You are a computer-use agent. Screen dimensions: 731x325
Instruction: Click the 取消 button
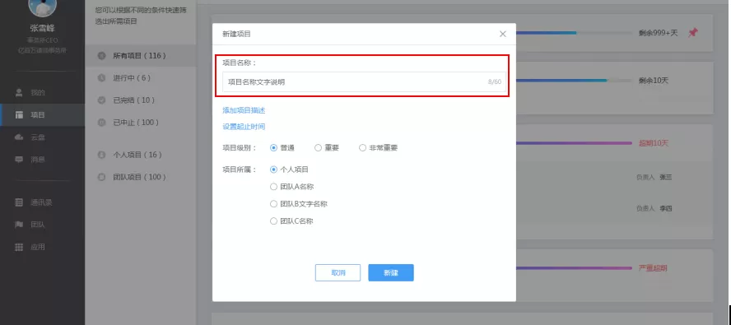tap(338, 273)
